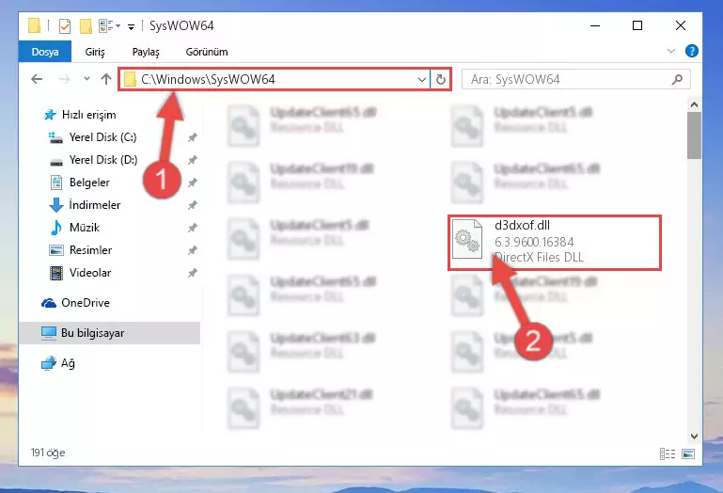Switch to the Giriş ribbon tab
The image size is (723, 493).
[95, 52]
